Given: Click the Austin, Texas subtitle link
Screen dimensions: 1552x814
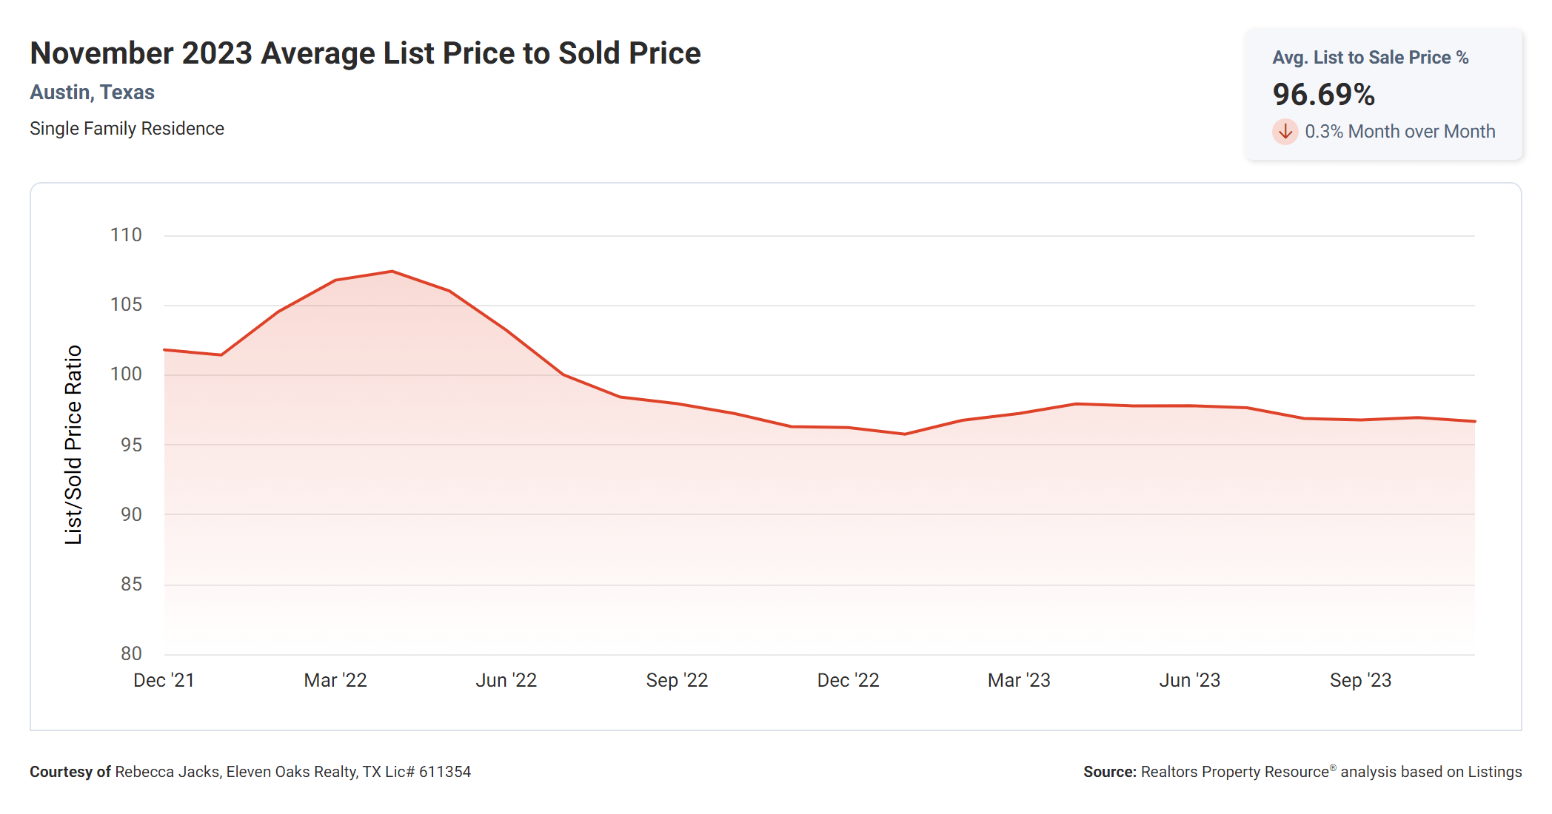Looking at the screenshot, I should (92, 92).
